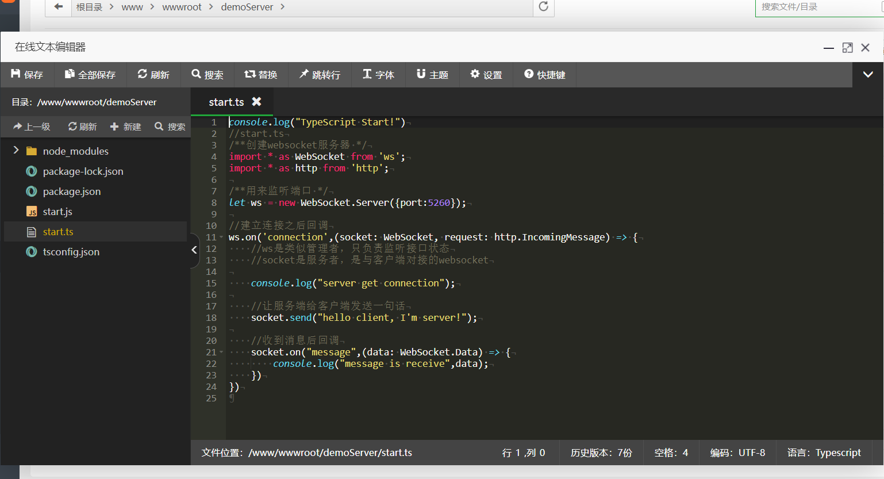
Task: Open the Font (字体) settings
Action: pos(378,75)
